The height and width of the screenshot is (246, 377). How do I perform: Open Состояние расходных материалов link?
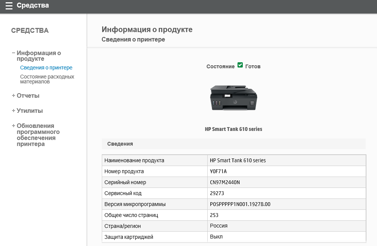coord(47,79)
